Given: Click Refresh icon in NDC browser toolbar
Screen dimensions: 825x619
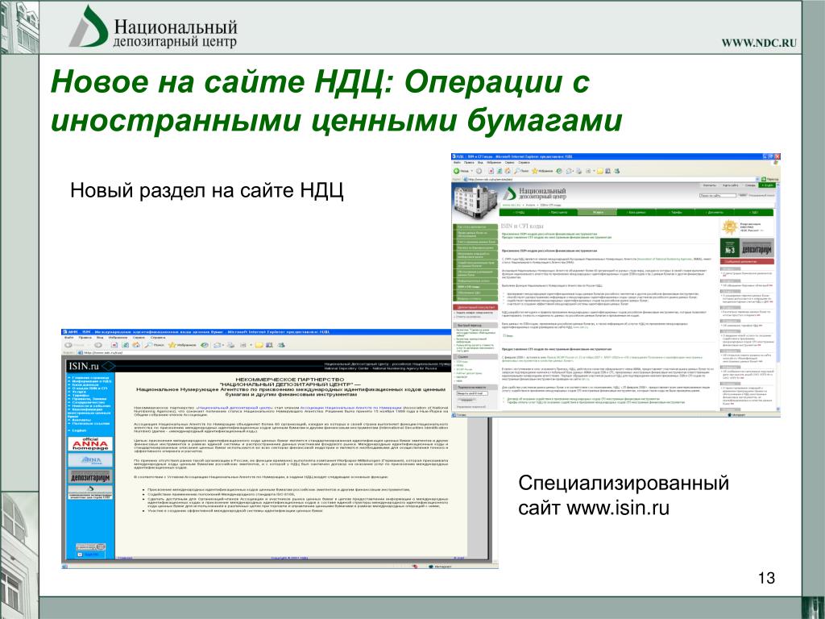Looking at the screenshot, I should click(x=500, y=171).
